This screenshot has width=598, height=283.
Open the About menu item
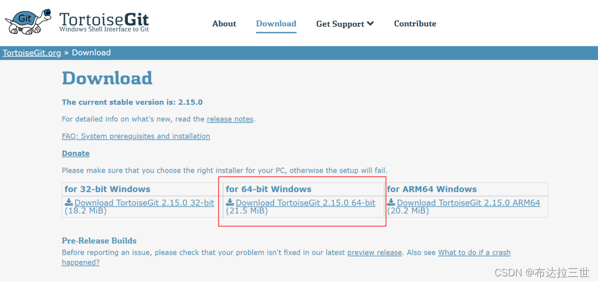pyautogui.click(x=224, y=24)
